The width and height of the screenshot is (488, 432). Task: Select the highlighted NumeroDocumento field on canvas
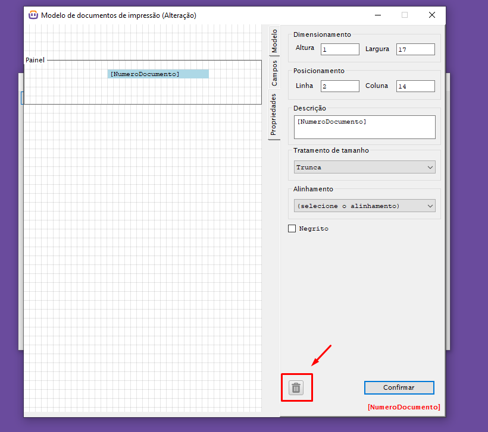158,74
